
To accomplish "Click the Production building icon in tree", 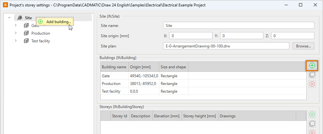I will [26, 33].
